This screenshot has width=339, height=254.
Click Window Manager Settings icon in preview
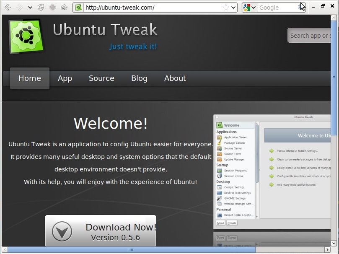pos(219,204)
